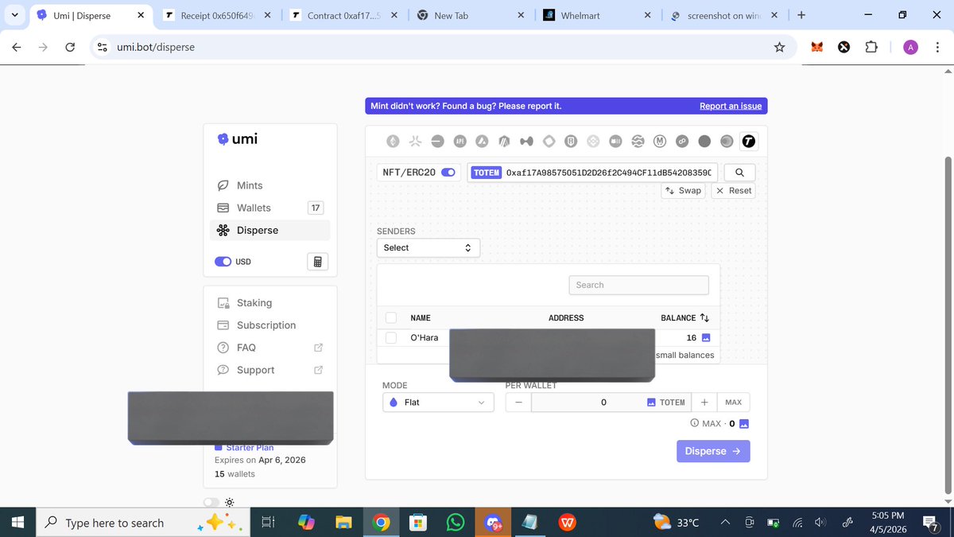Toggle the USD switch in the sidebar
The width and height of the screenshot is (954, 537).
(223, 262)
